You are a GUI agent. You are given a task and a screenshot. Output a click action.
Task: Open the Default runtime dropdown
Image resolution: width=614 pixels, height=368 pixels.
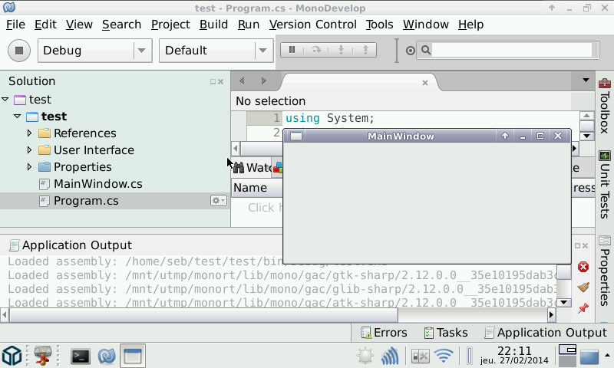tap(216, 51)
